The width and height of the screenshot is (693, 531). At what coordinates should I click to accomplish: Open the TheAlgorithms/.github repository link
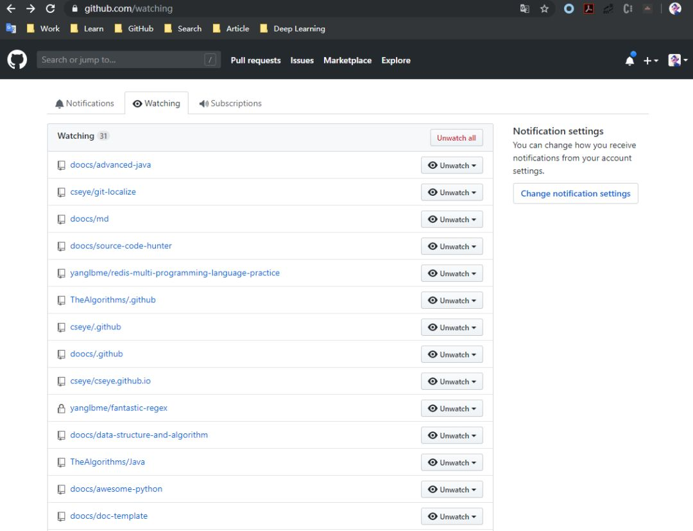coord(113,300)
